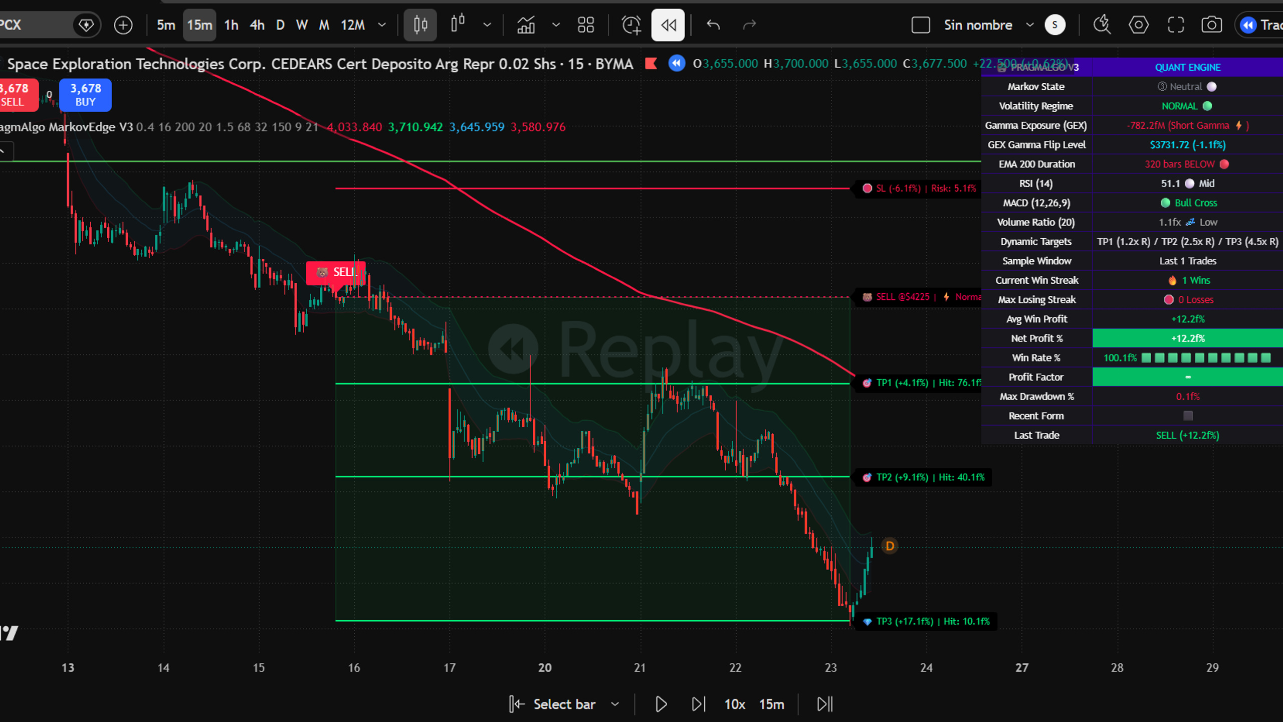Choose the D daily timeframe
Screen dimensions: 1283x722
point(280,25)
